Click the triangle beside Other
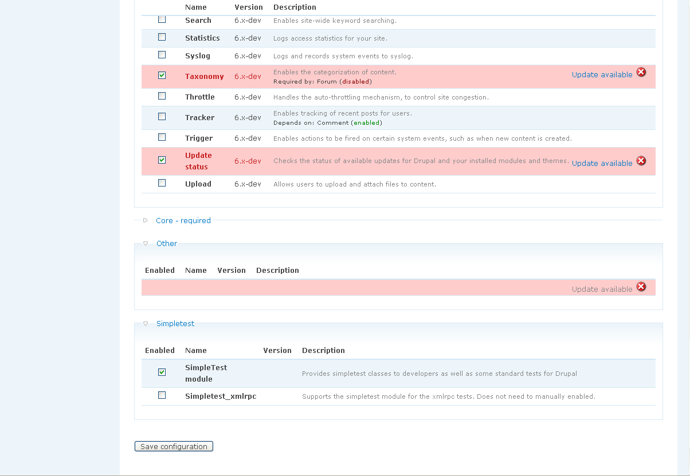This screenshot has height=476, width=690. (146, 243)
